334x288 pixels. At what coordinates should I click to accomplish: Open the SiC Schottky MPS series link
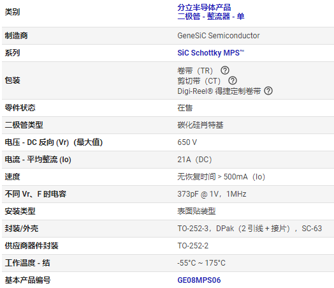[211, 53]
